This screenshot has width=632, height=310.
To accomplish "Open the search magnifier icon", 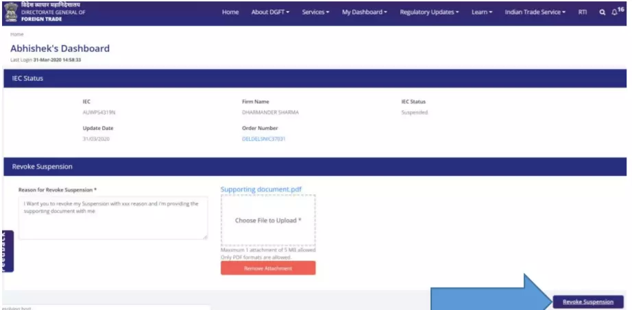I will (x=602, y=12).
